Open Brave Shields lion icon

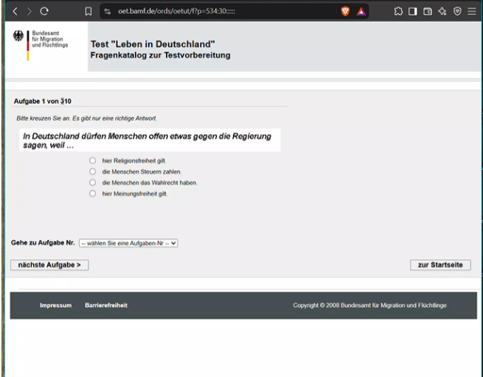tap(345, 11)
